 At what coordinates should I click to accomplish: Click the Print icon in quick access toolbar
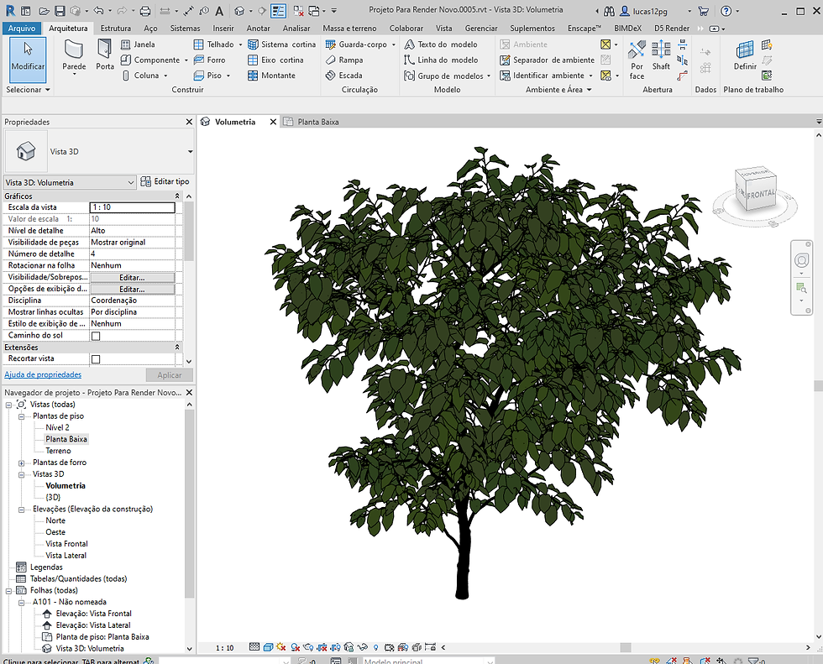[145, 10]
